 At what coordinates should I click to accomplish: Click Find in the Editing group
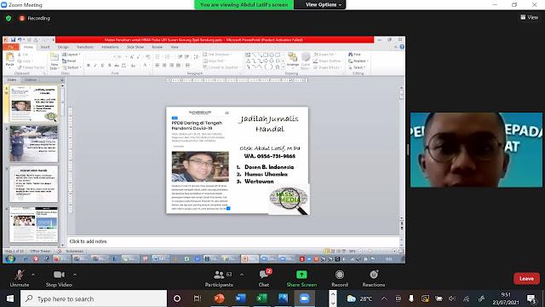click(355, 55)
